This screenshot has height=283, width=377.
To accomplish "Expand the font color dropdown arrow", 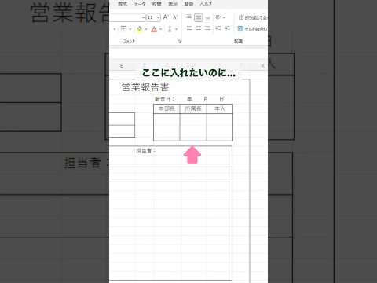I will 160,29.
